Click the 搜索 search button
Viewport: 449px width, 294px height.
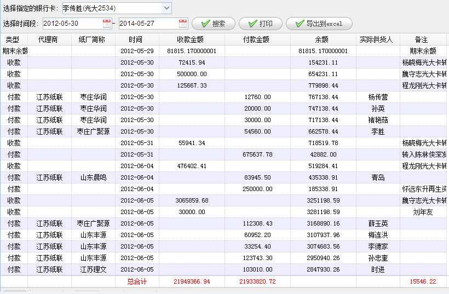[x=213, y=24]
